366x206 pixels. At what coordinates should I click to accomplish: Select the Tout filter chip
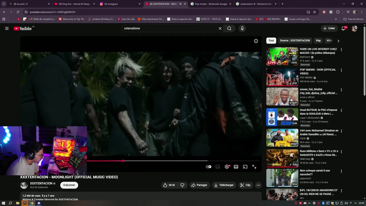271,41
